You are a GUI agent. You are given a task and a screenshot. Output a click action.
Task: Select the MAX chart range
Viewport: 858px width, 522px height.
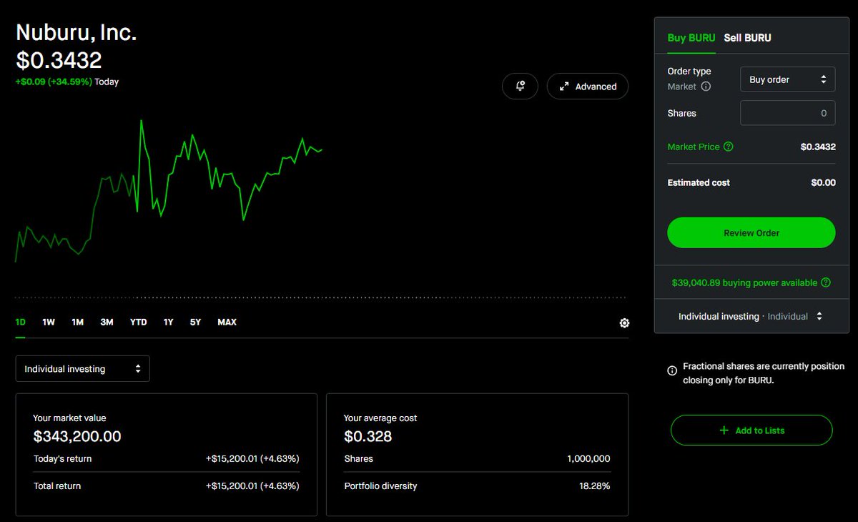click(227, 322)
